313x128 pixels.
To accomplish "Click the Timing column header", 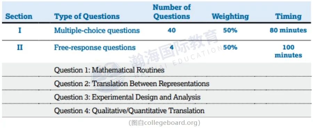I will tap(288, 16).
